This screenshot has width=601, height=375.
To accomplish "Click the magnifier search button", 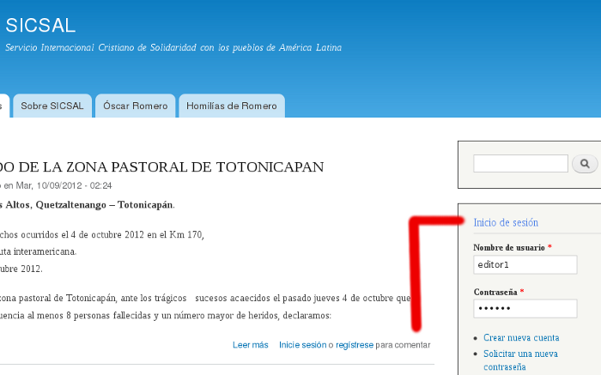I will (585, 163).
